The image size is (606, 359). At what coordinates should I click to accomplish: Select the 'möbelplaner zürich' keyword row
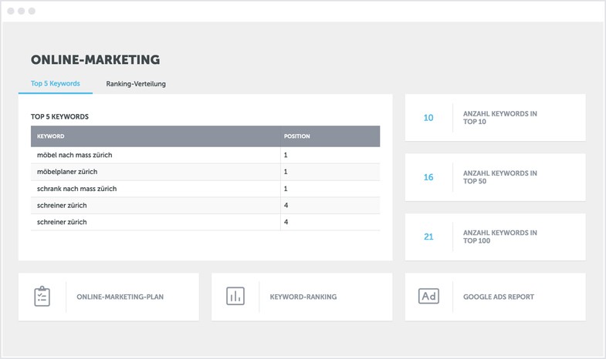point(67,172)
